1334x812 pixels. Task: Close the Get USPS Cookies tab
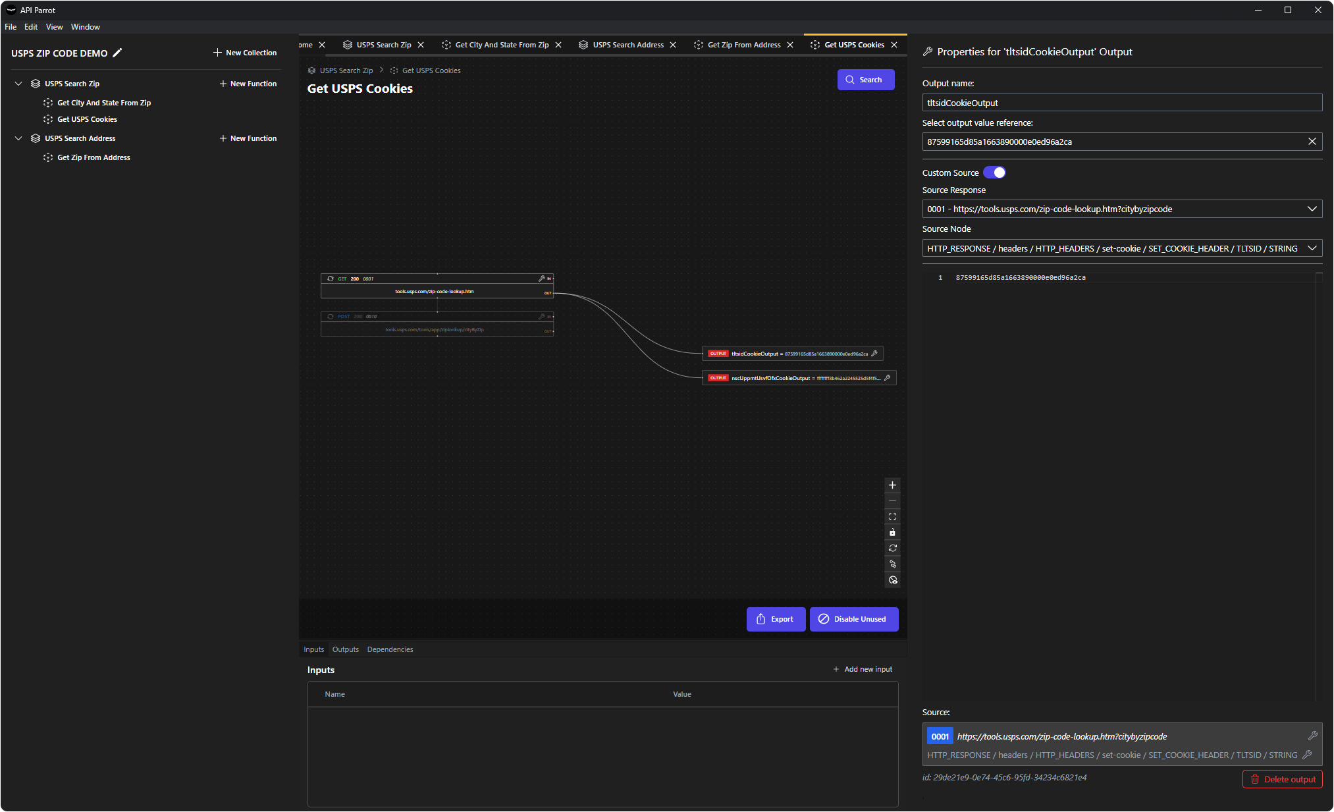(x=894, y=45)
